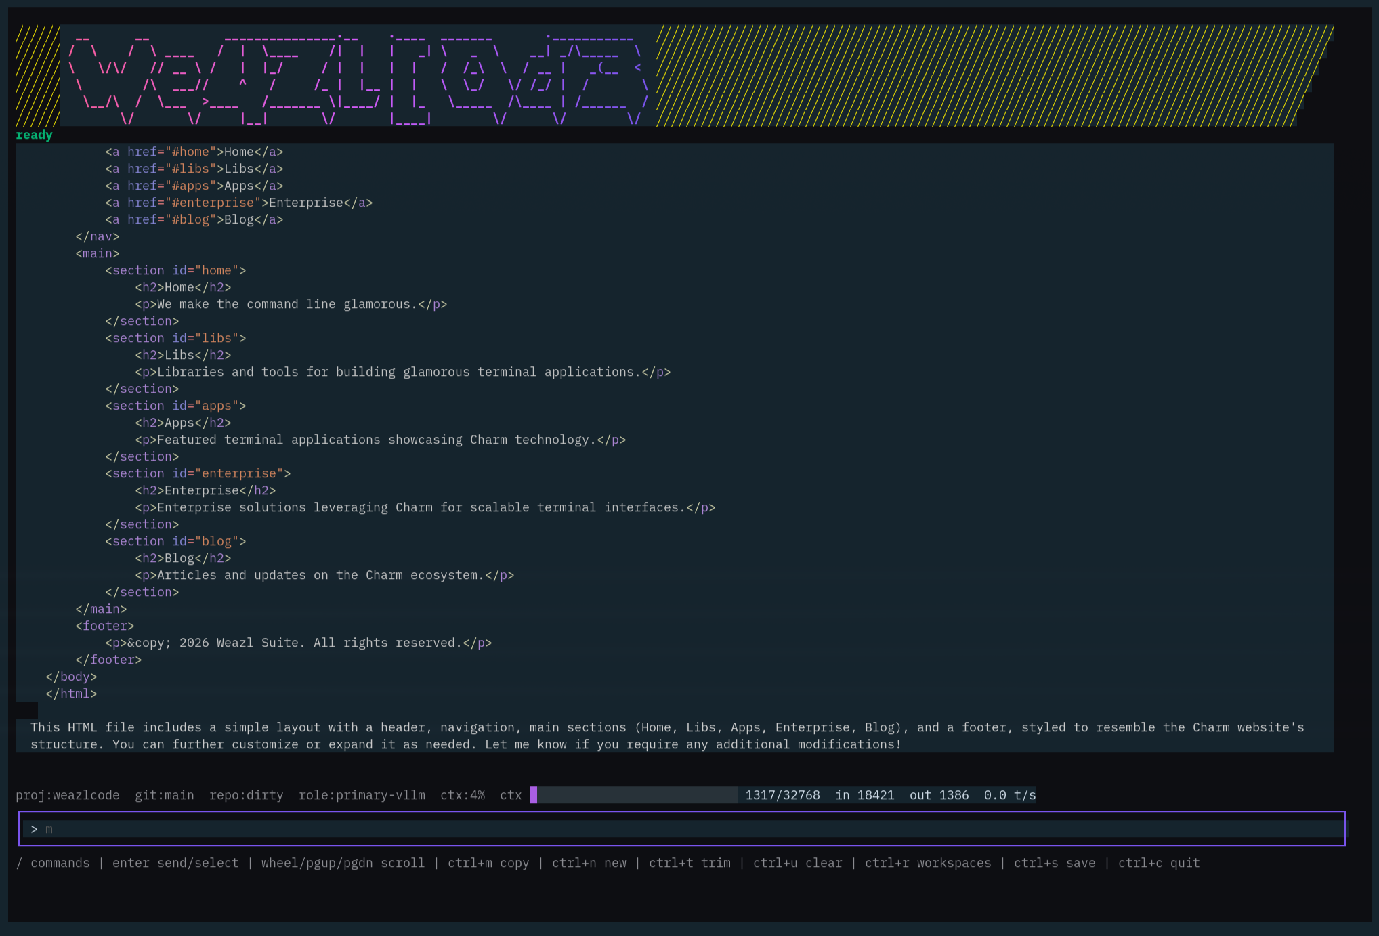This screenshot has width=1379, height=936.
Task: Click 'ctrl+t trim' footer hint
Action: pos(689,863)
